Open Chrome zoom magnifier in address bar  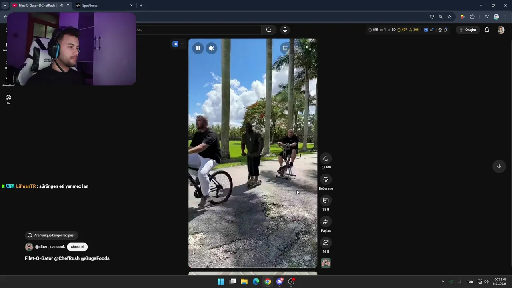(x=440, y=17)
